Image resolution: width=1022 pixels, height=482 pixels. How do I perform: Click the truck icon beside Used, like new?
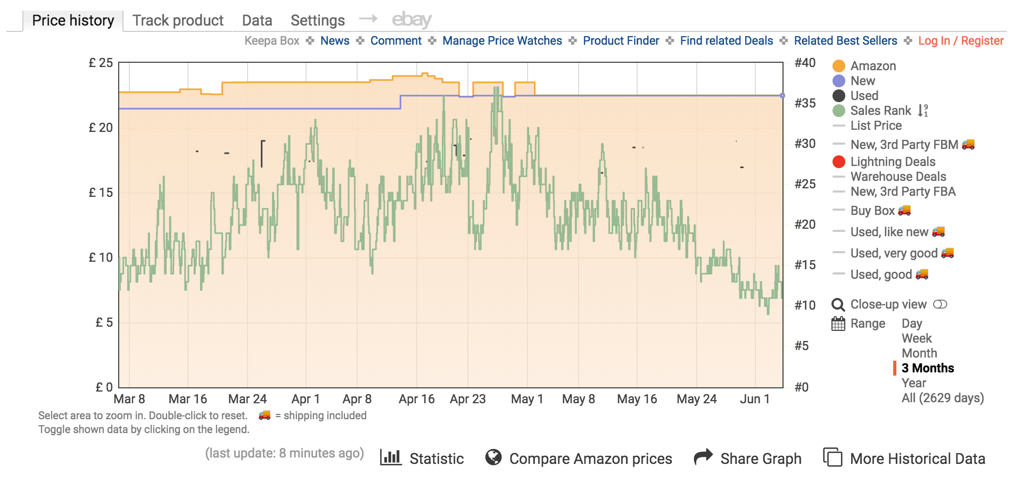pyautogui.click(x=938, y=231)
